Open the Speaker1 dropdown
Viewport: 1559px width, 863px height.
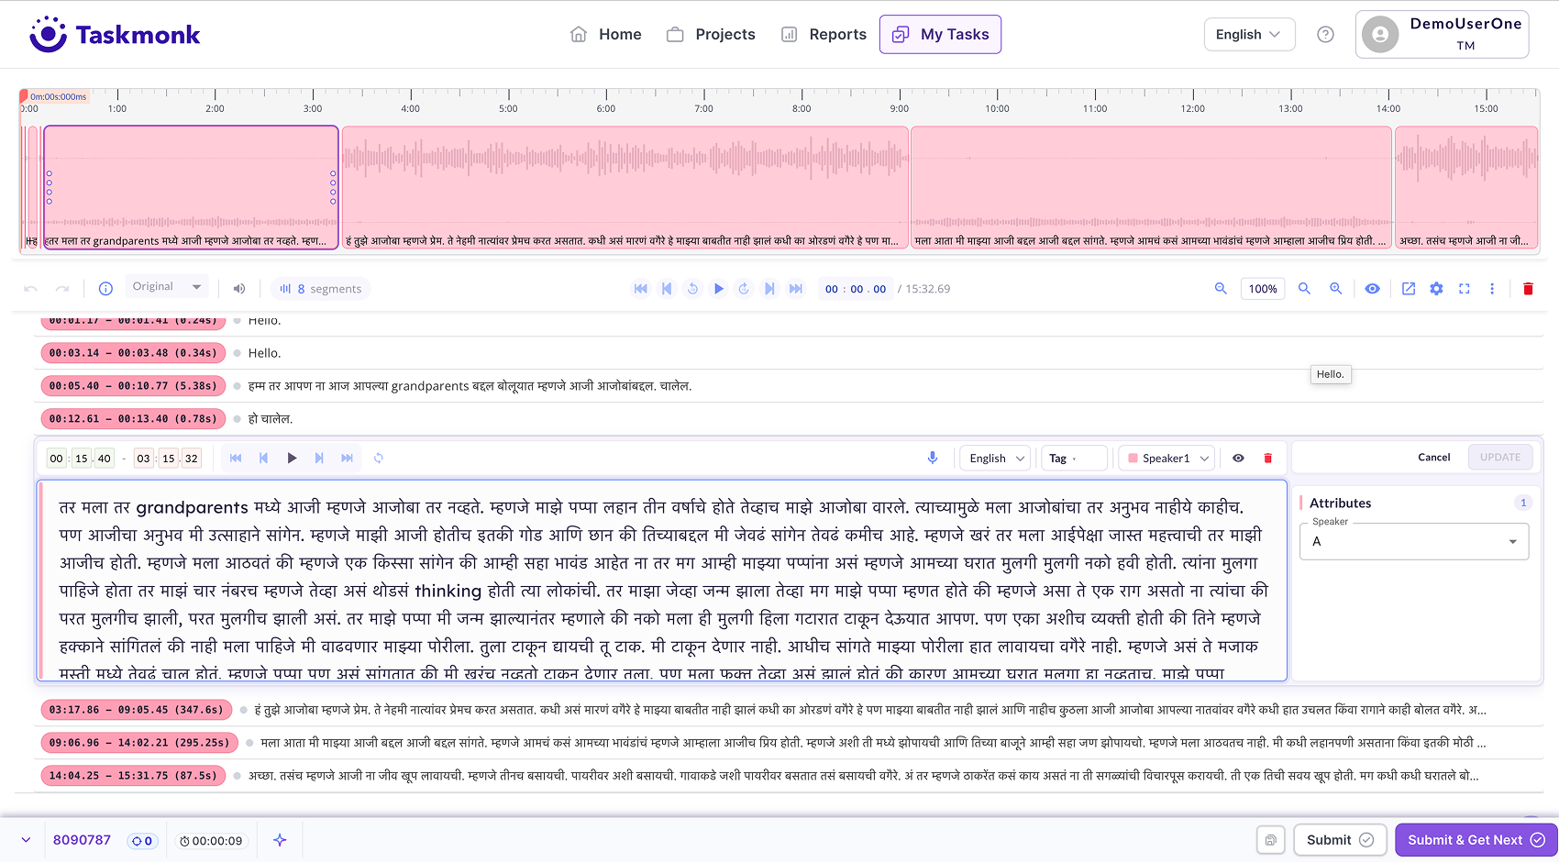[x=1167, y=458]
